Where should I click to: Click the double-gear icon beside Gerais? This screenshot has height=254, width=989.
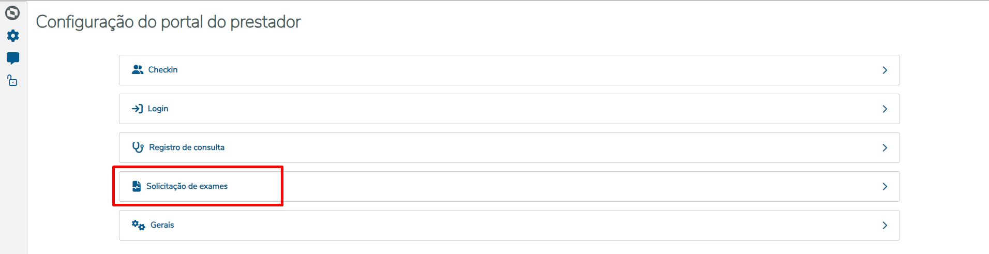coord(138,225)
